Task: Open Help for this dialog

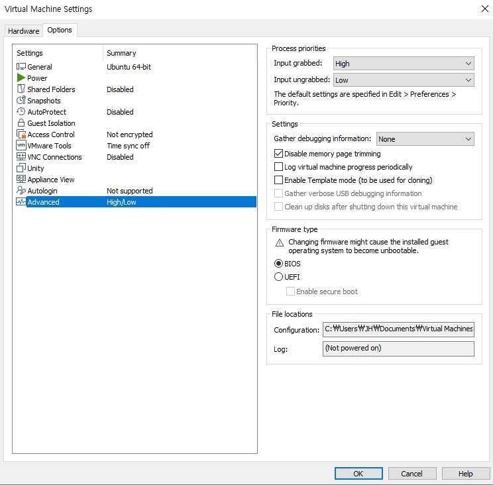Action: coord(466,473)
